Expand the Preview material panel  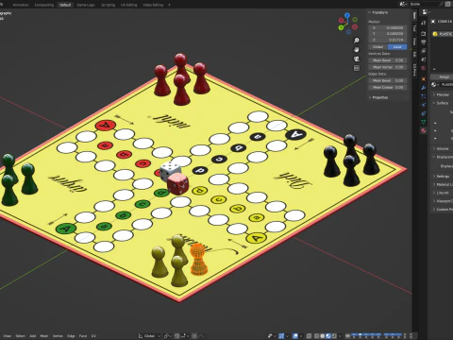click(x=442, y=94)
